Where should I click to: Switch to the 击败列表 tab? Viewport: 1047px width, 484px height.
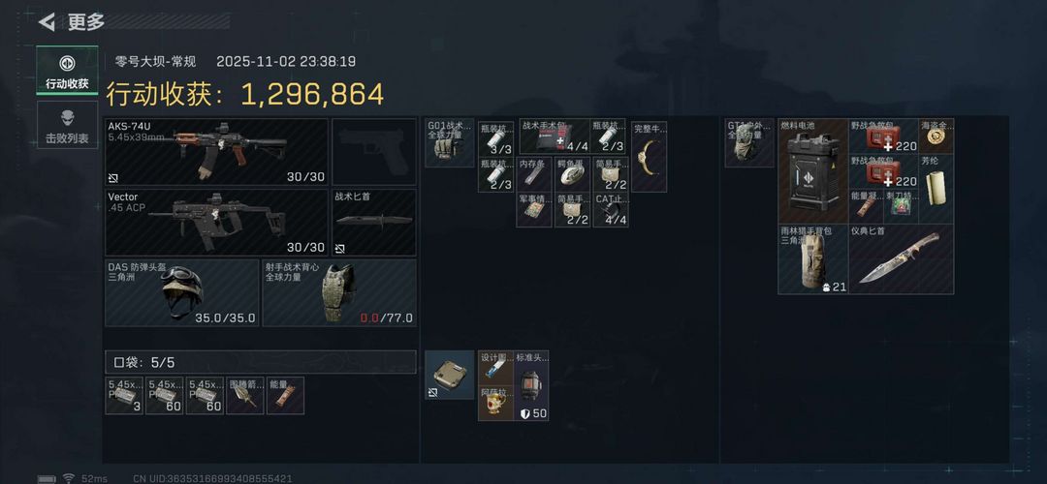pos(67,125)
